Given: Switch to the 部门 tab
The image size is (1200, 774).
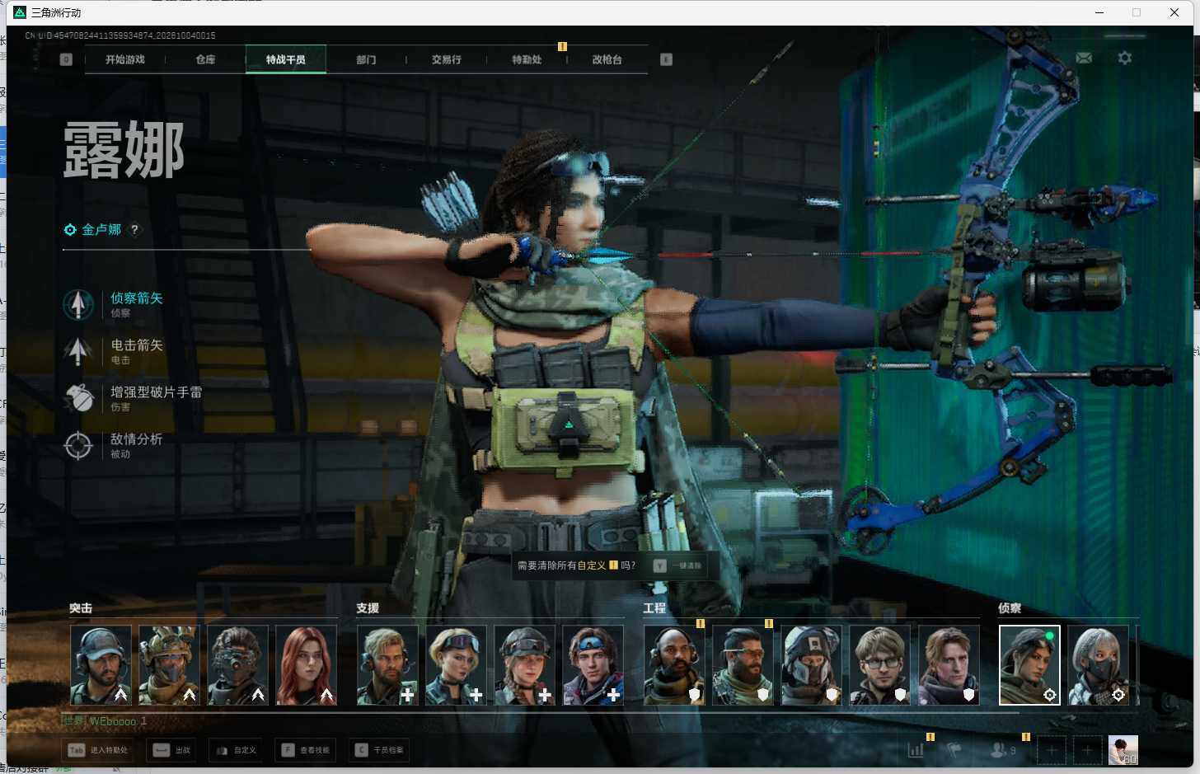Looking at the screenshot, I should coord(366,59).
